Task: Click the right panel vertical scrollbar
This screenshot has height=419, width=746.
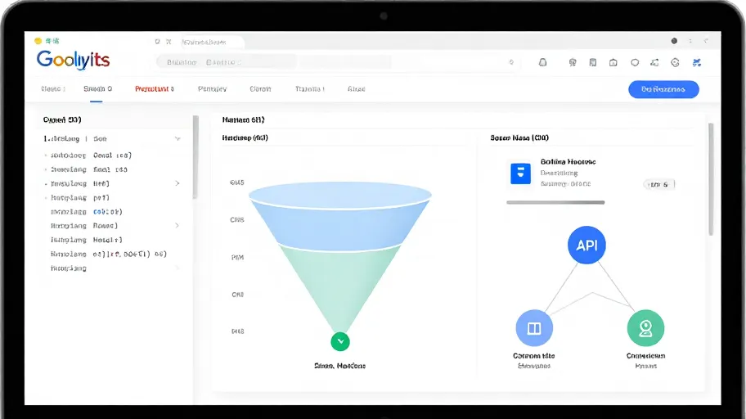Action: (x=711, y=179)
